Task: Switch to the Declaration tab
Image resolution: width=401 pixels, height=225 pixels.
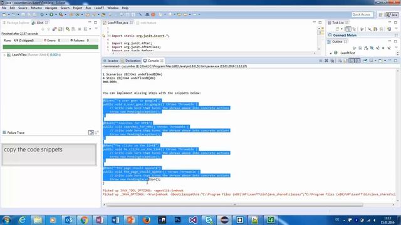Action: tap(131, 61)
